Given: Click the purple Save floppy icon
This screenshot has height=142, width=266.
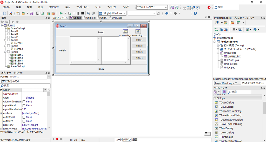Looking at the screenshot, I should click(31, 13).
